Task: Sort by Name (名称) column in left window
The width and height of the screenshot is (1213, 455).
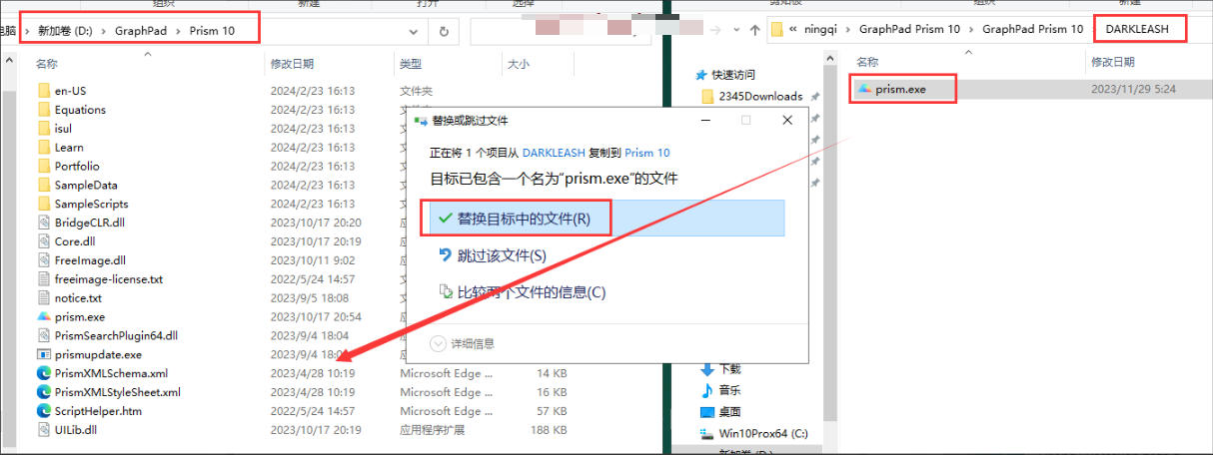Action: pyautogui.click(x=47, y=64)
